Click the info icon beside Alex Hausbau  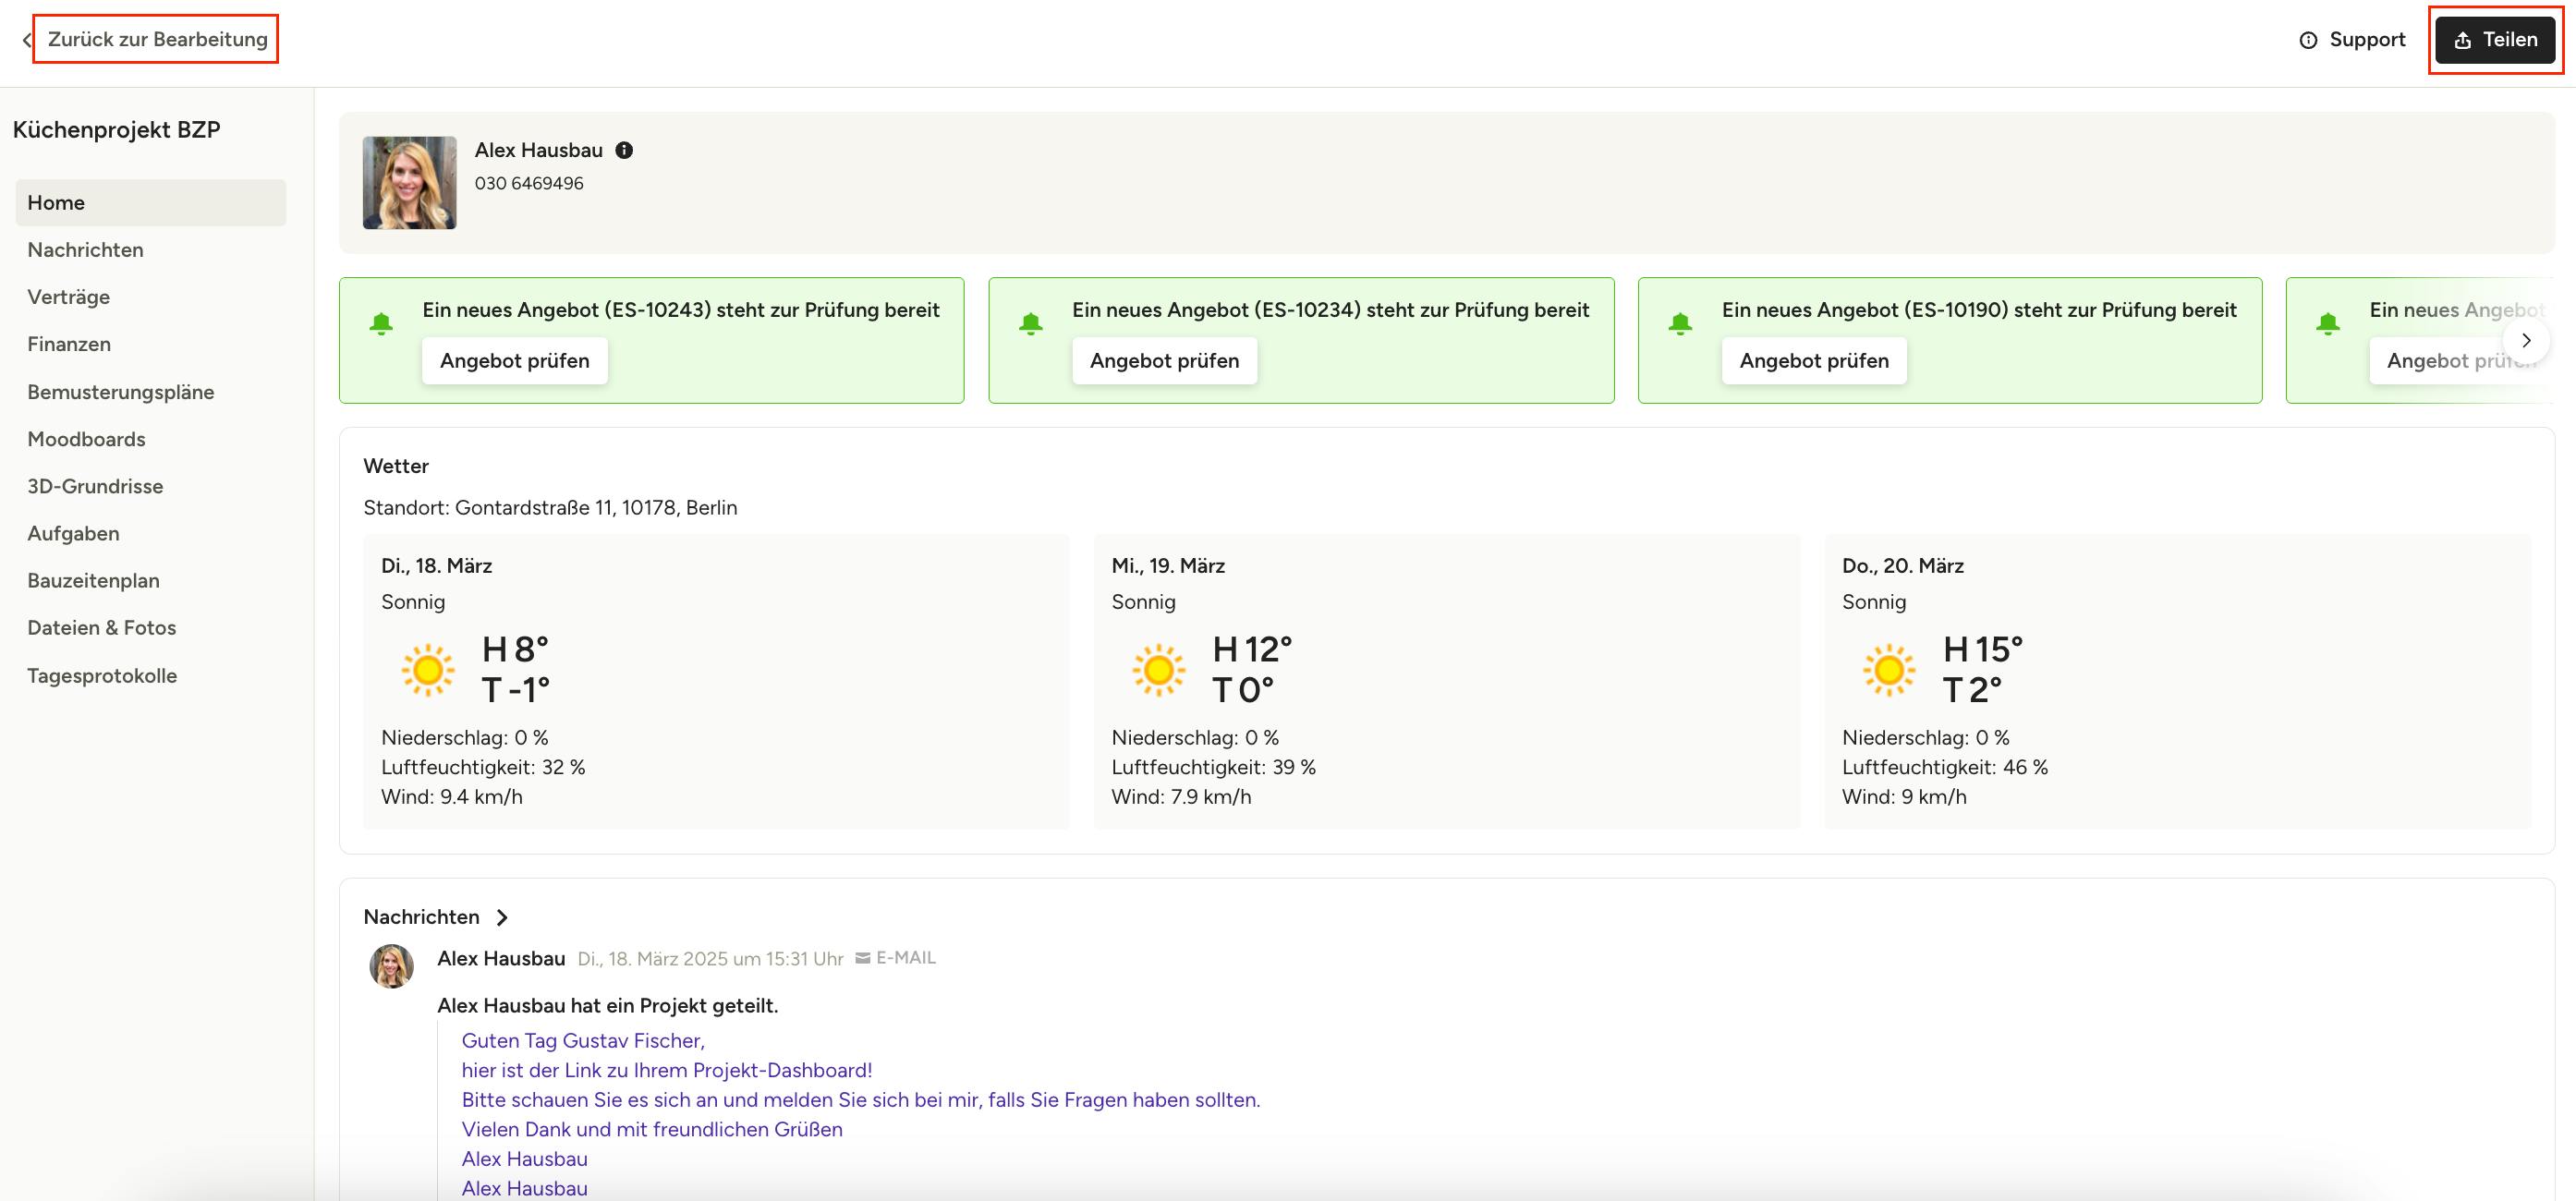click(x=624, y=150)
